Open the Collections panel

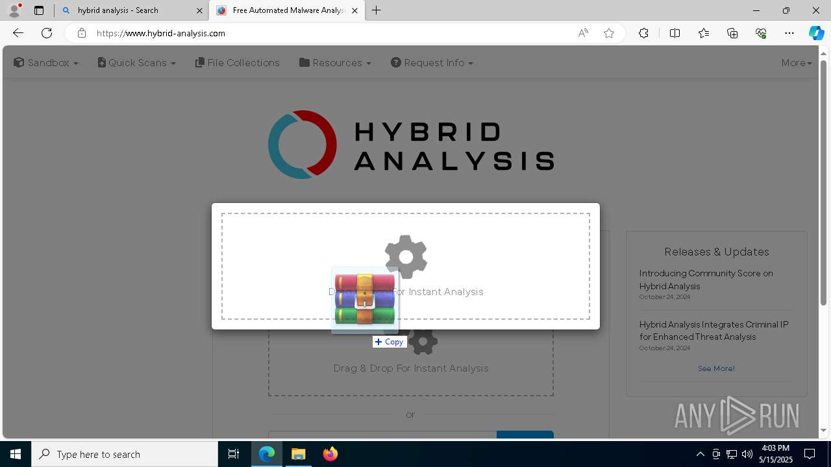pyautogui.click(x=732, y=33)
